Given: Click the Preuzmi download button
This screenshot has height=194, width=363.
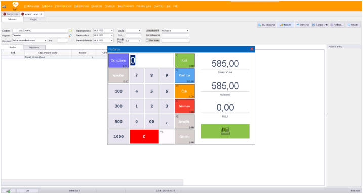Looking at the screenshot, I should point(353,25).
